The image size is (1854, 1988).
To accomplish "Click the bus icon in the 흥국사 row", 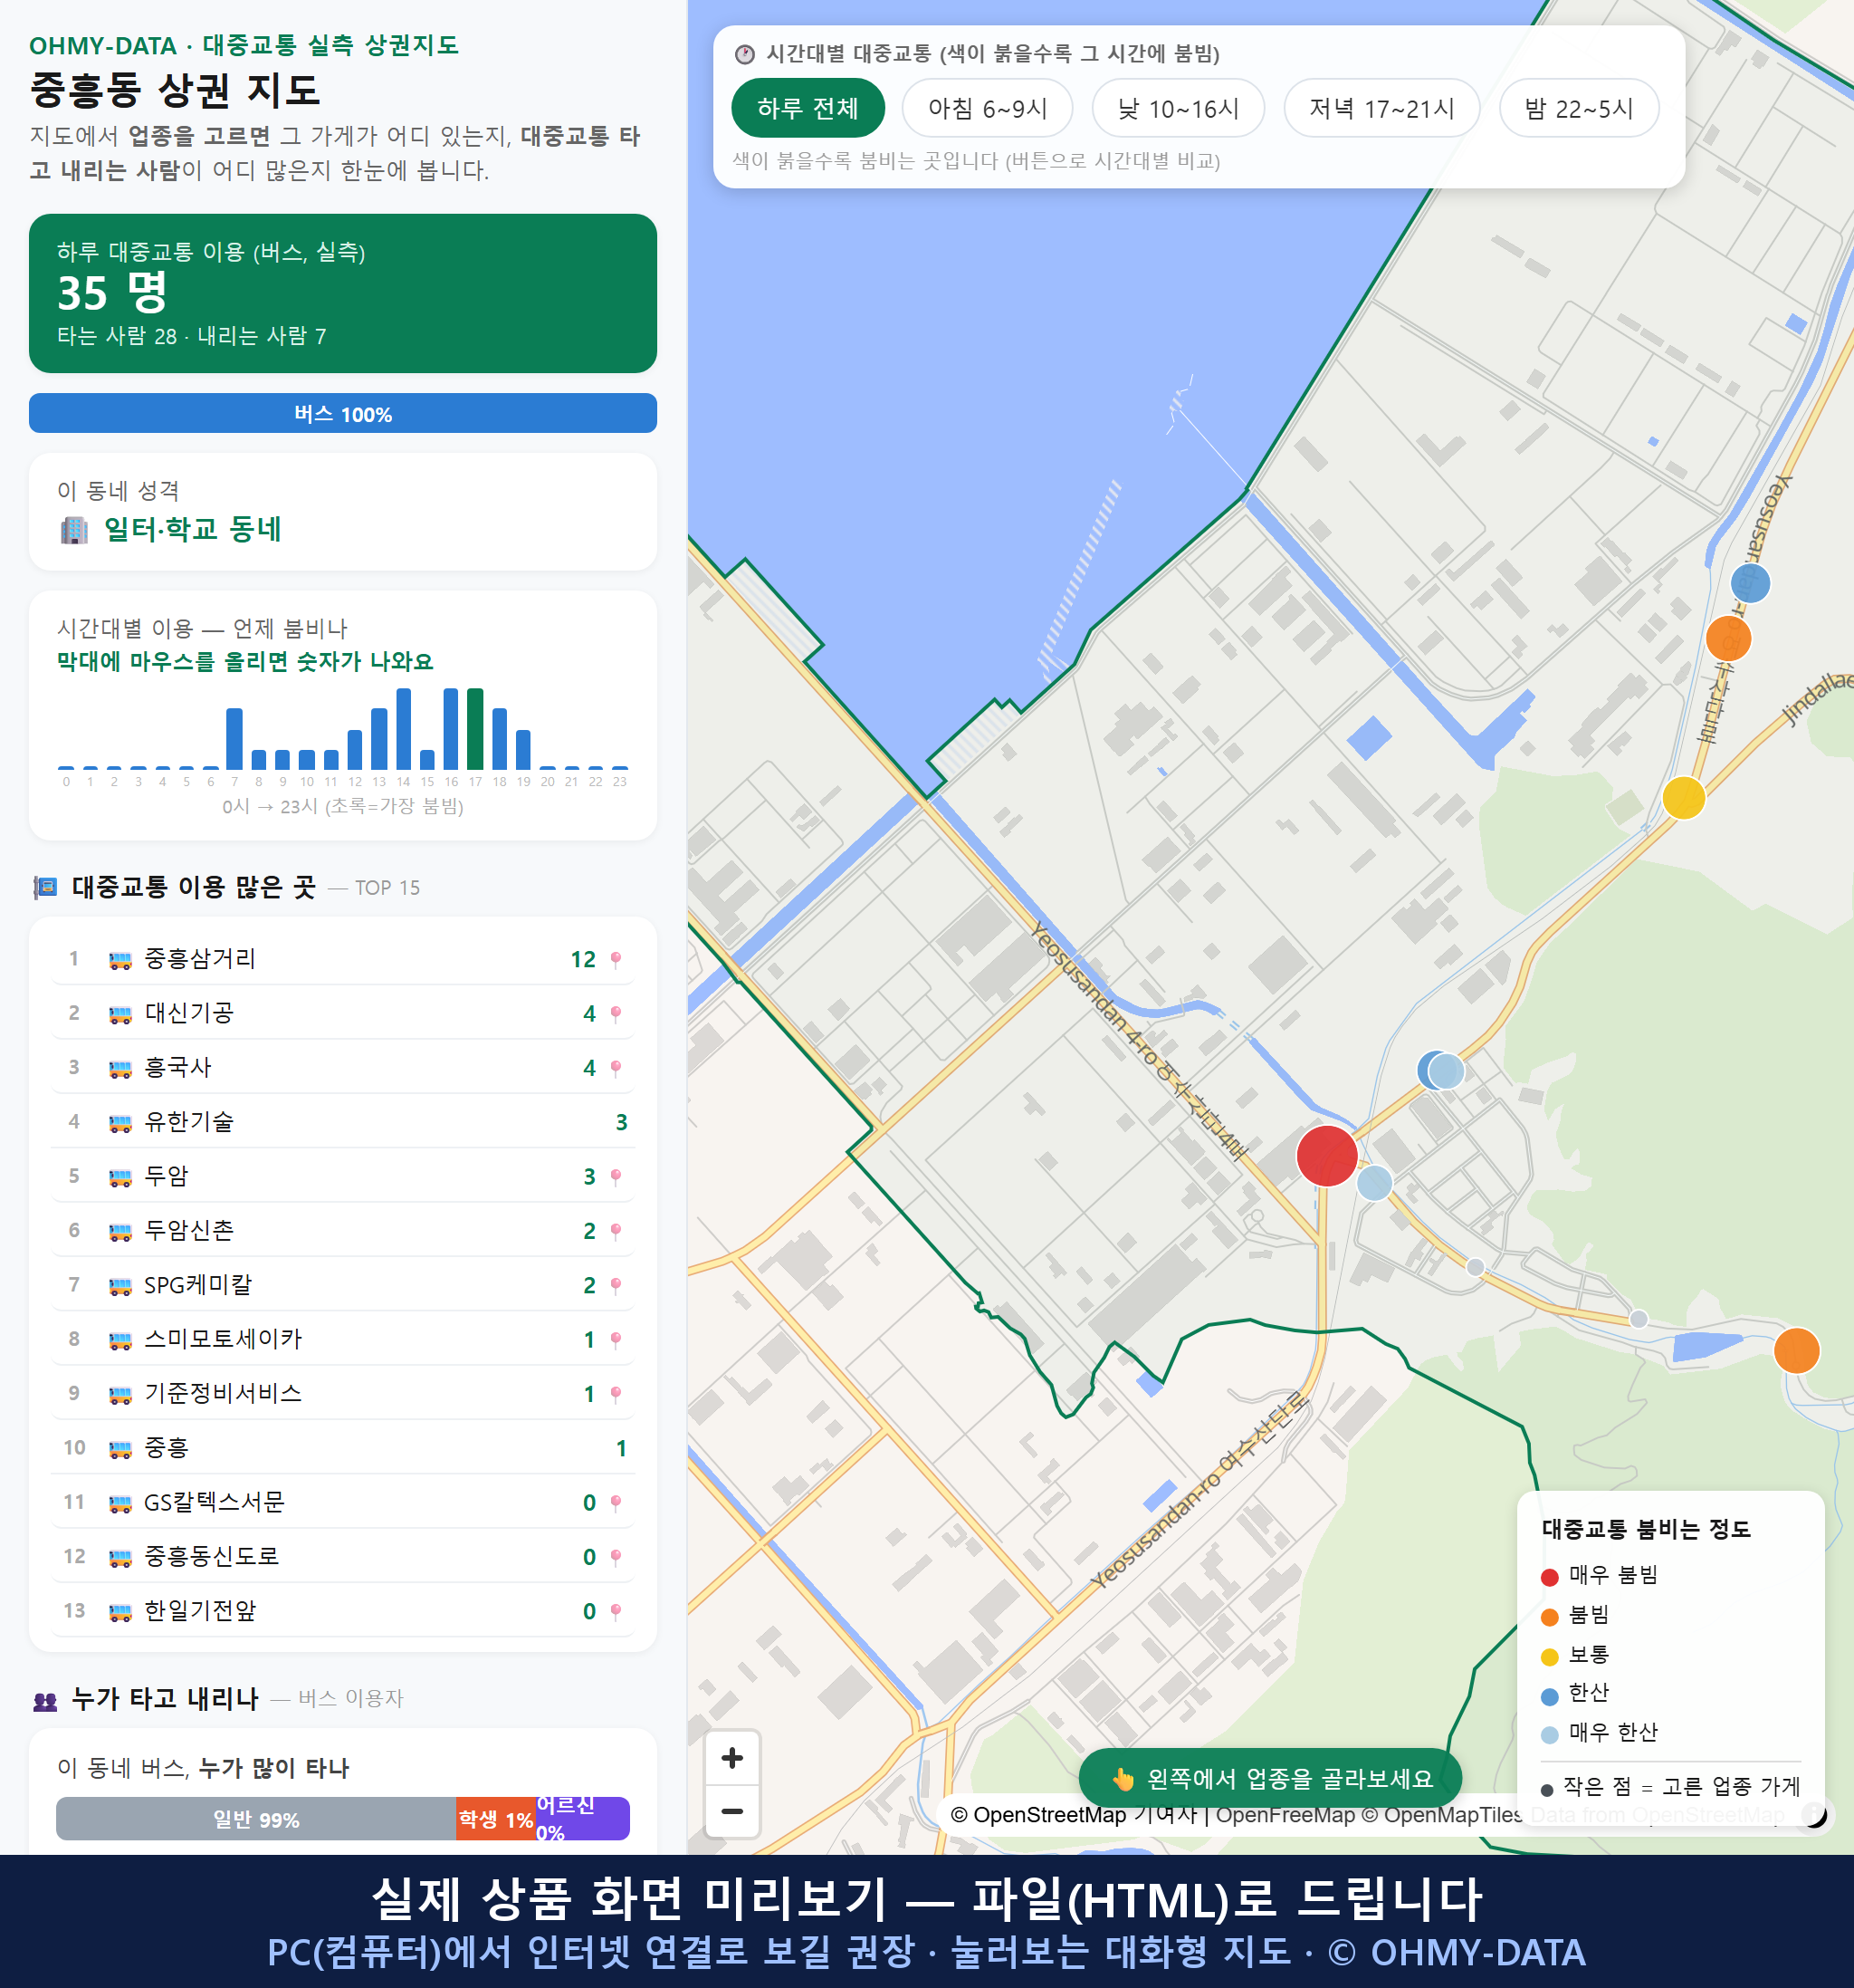I will pyautogui.click(x=119, y=1068).
